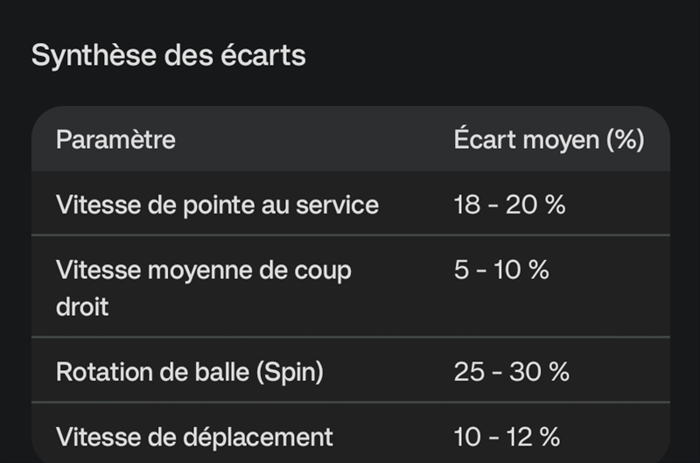Image resolution: width=700 pixels, height=463 pixels.
Task: Click the "Synthèse des écarts" heading
Action: (168, 56)
